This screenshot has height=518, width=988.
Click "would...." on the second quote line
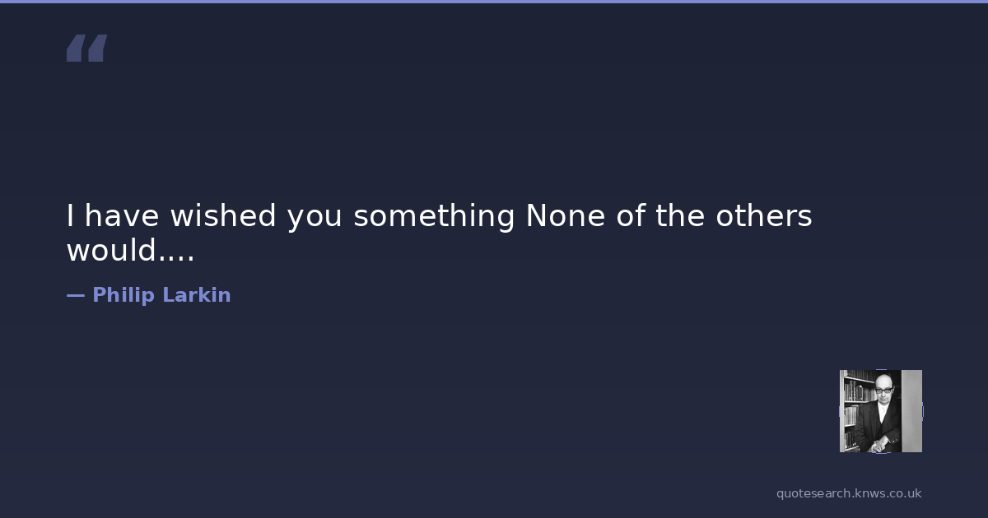pos(130,251)
